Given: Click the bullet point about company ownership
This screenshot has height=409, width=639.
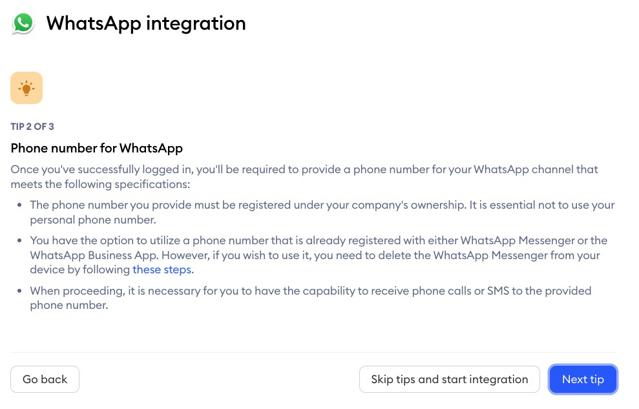Looking at the screenshot, I should pyautogui.click(x=322, y=212).
